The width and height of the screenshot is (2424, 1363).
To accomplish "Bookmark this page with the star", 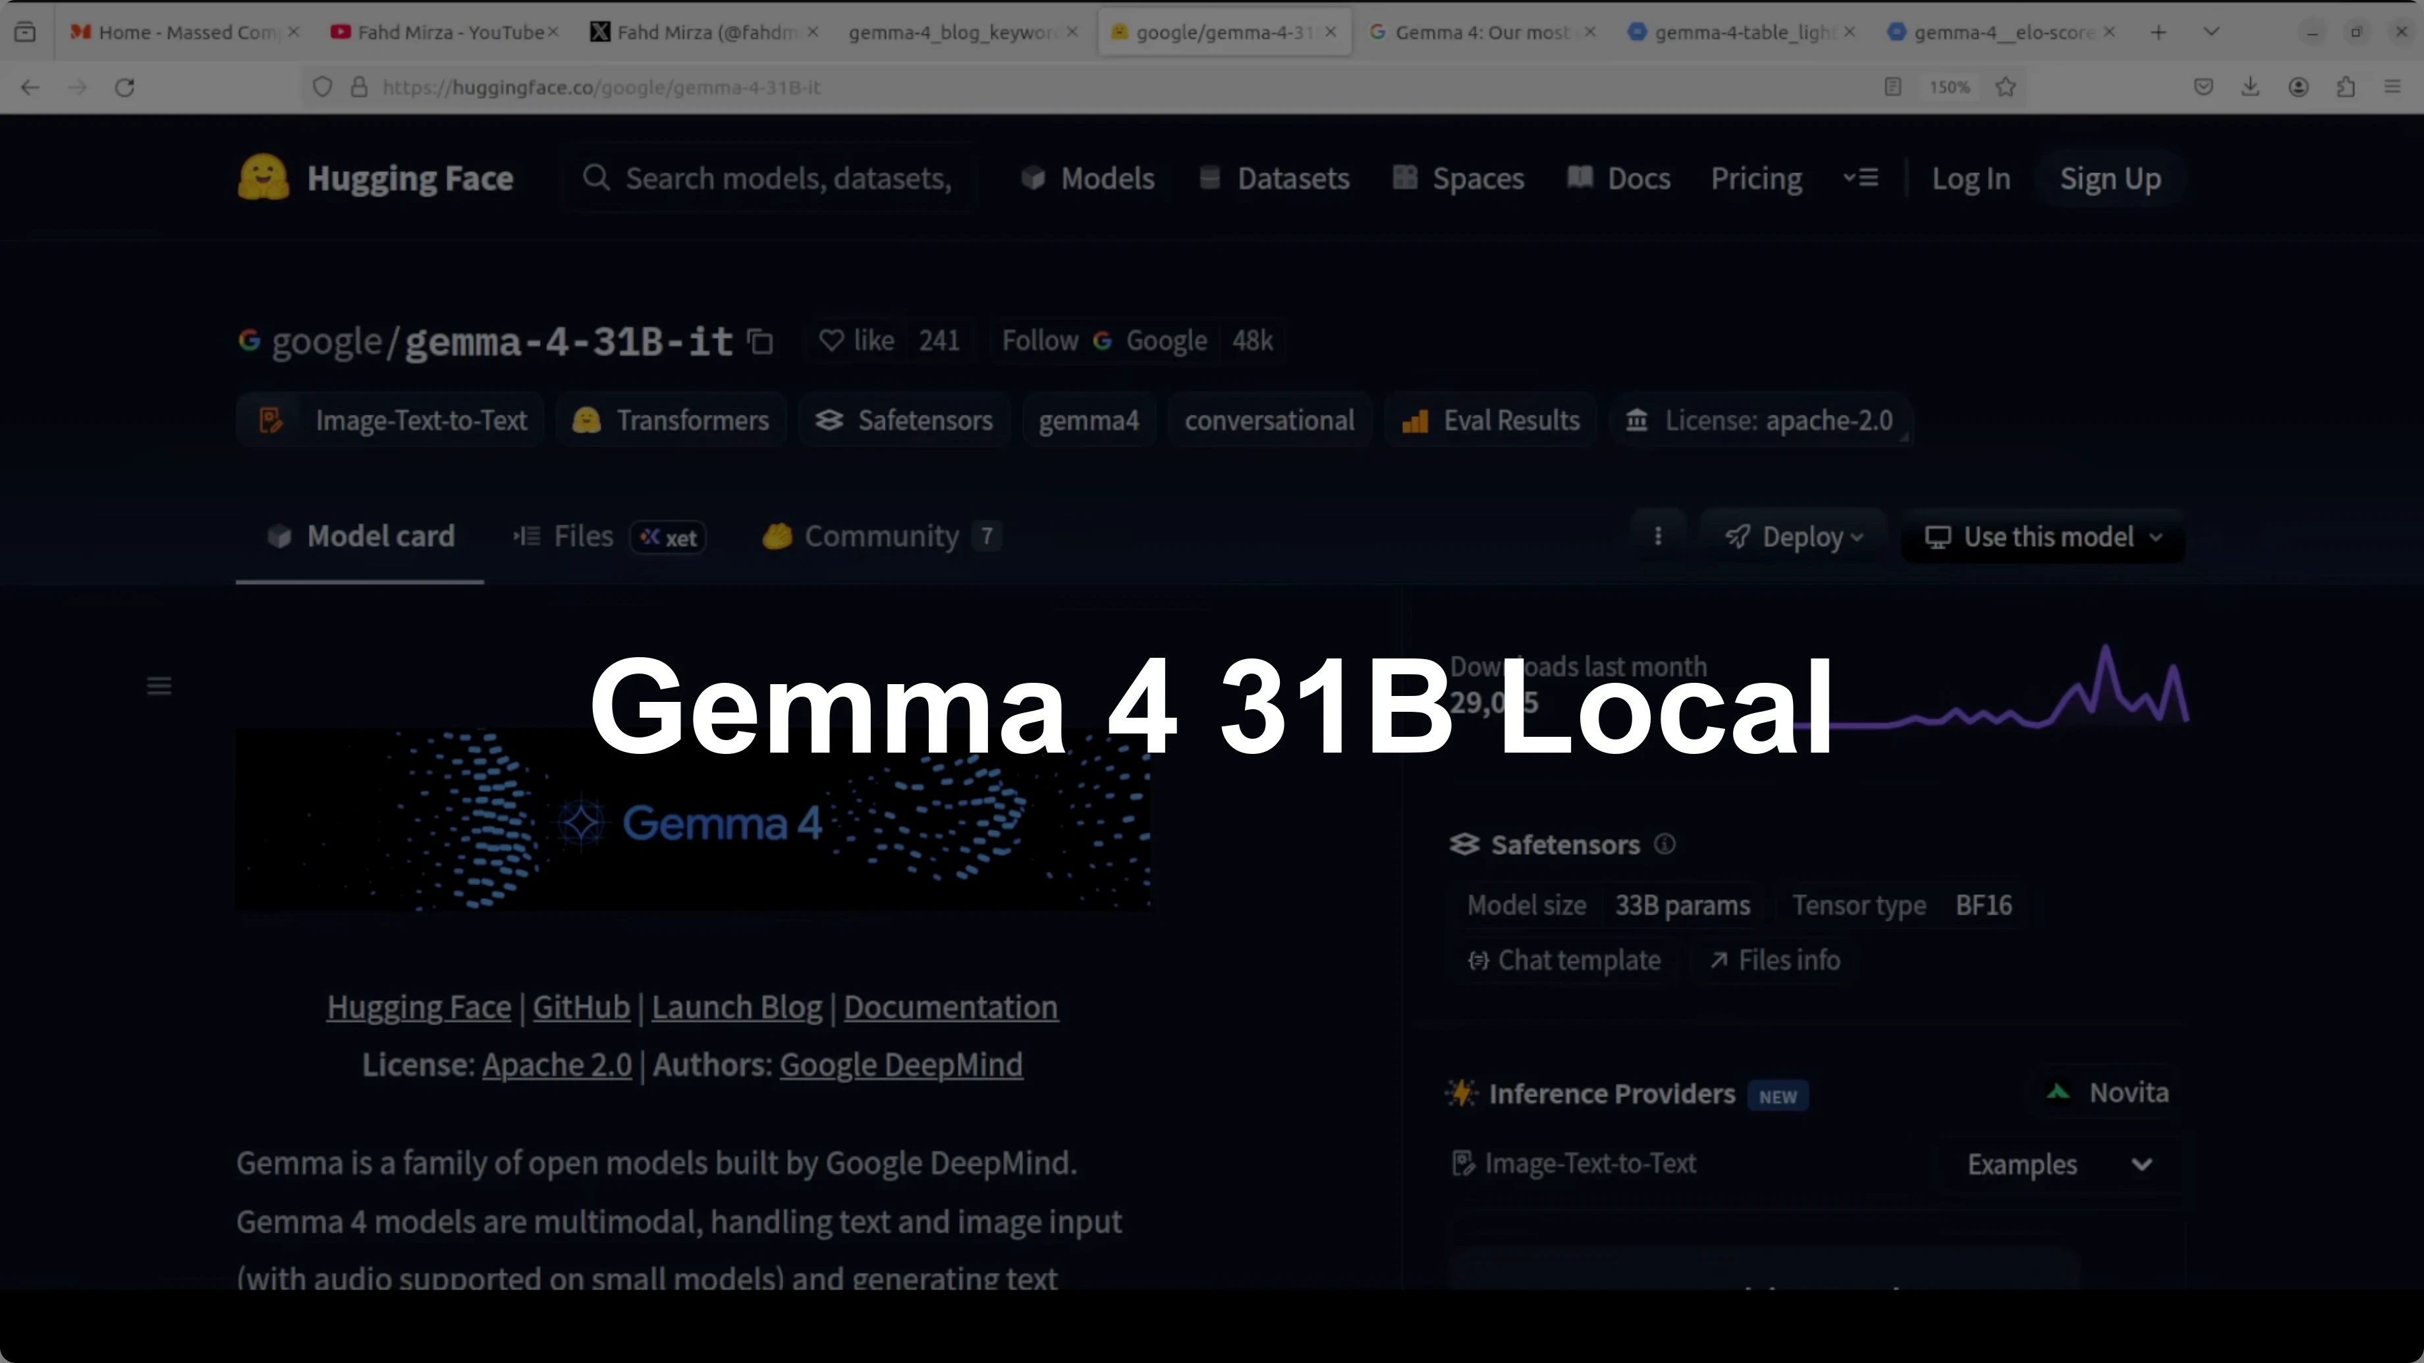I will coord(2006,86).
